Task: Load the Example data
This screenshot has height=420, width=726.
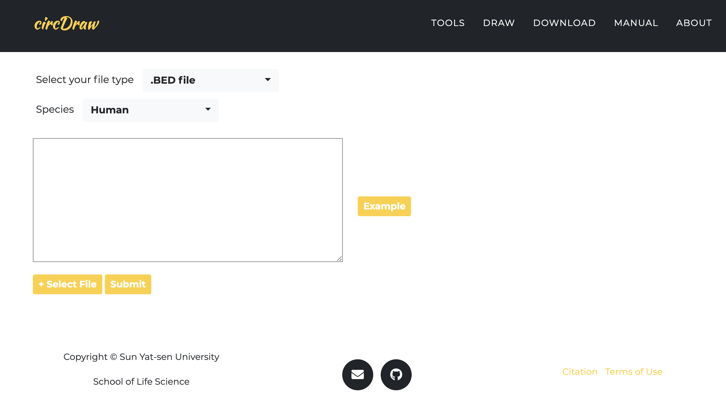Action: point(384,206)
